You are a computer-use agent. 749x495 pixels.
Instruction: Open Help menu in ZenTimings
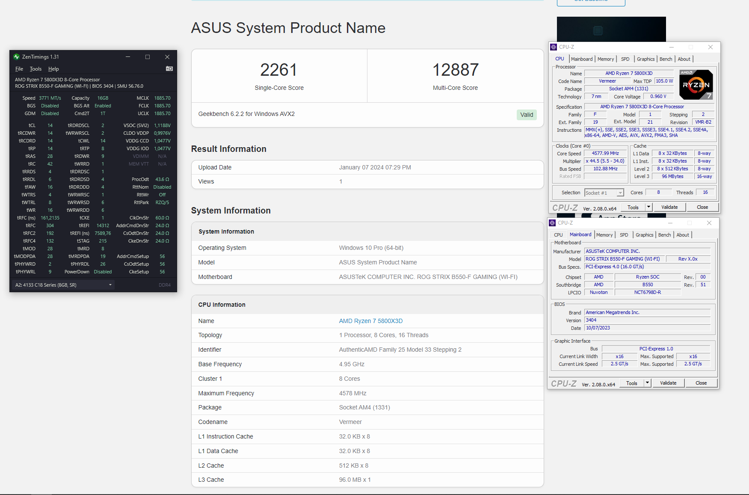click(53, 69)
